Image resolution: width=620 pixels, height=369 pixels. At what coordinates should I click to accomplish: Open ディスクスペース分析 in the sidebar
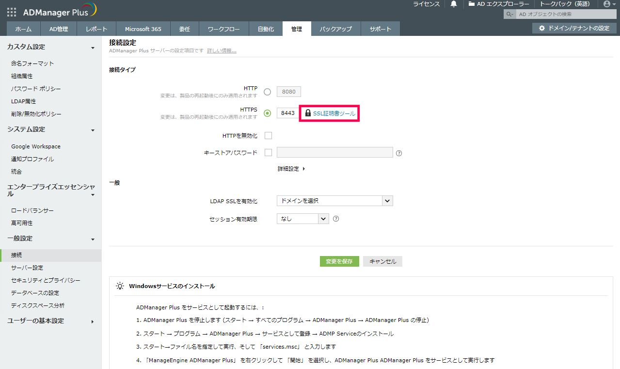click(38, 305)
